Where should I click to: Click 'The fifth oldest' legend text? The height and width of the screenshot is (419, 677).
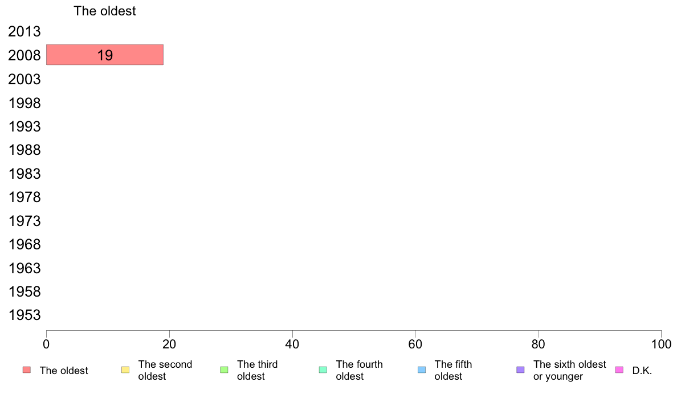453,370
